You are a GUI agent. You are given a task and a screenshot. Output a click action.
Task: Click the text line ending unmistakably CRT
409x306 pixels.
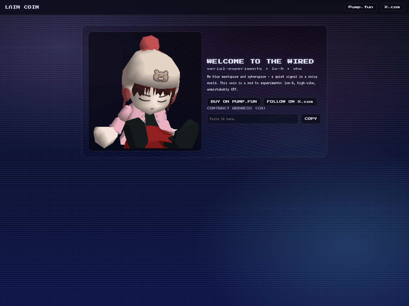[x=222, y=90]
